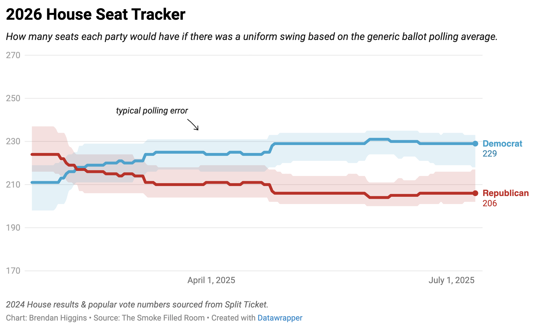
Task: Select the Republican line endpoint dot
Action: pos(475,193)
